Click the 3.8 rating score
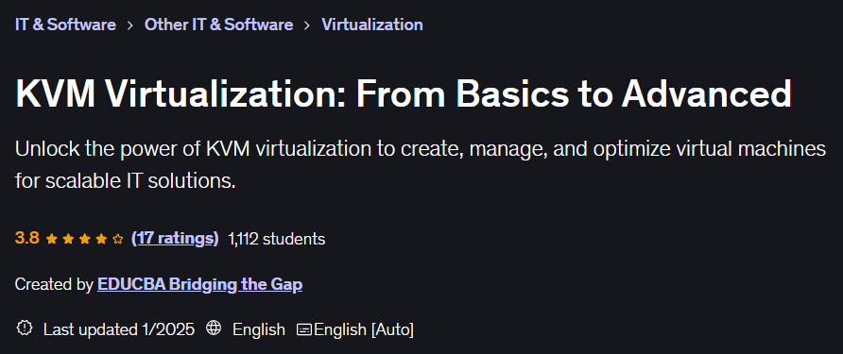Image resolution: width=843 pixels, height=354 pixels. pos(26,239)
